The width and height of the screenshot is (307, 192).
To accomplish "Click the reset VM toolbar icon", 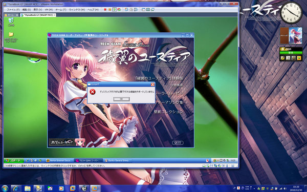I will point(119,10).
